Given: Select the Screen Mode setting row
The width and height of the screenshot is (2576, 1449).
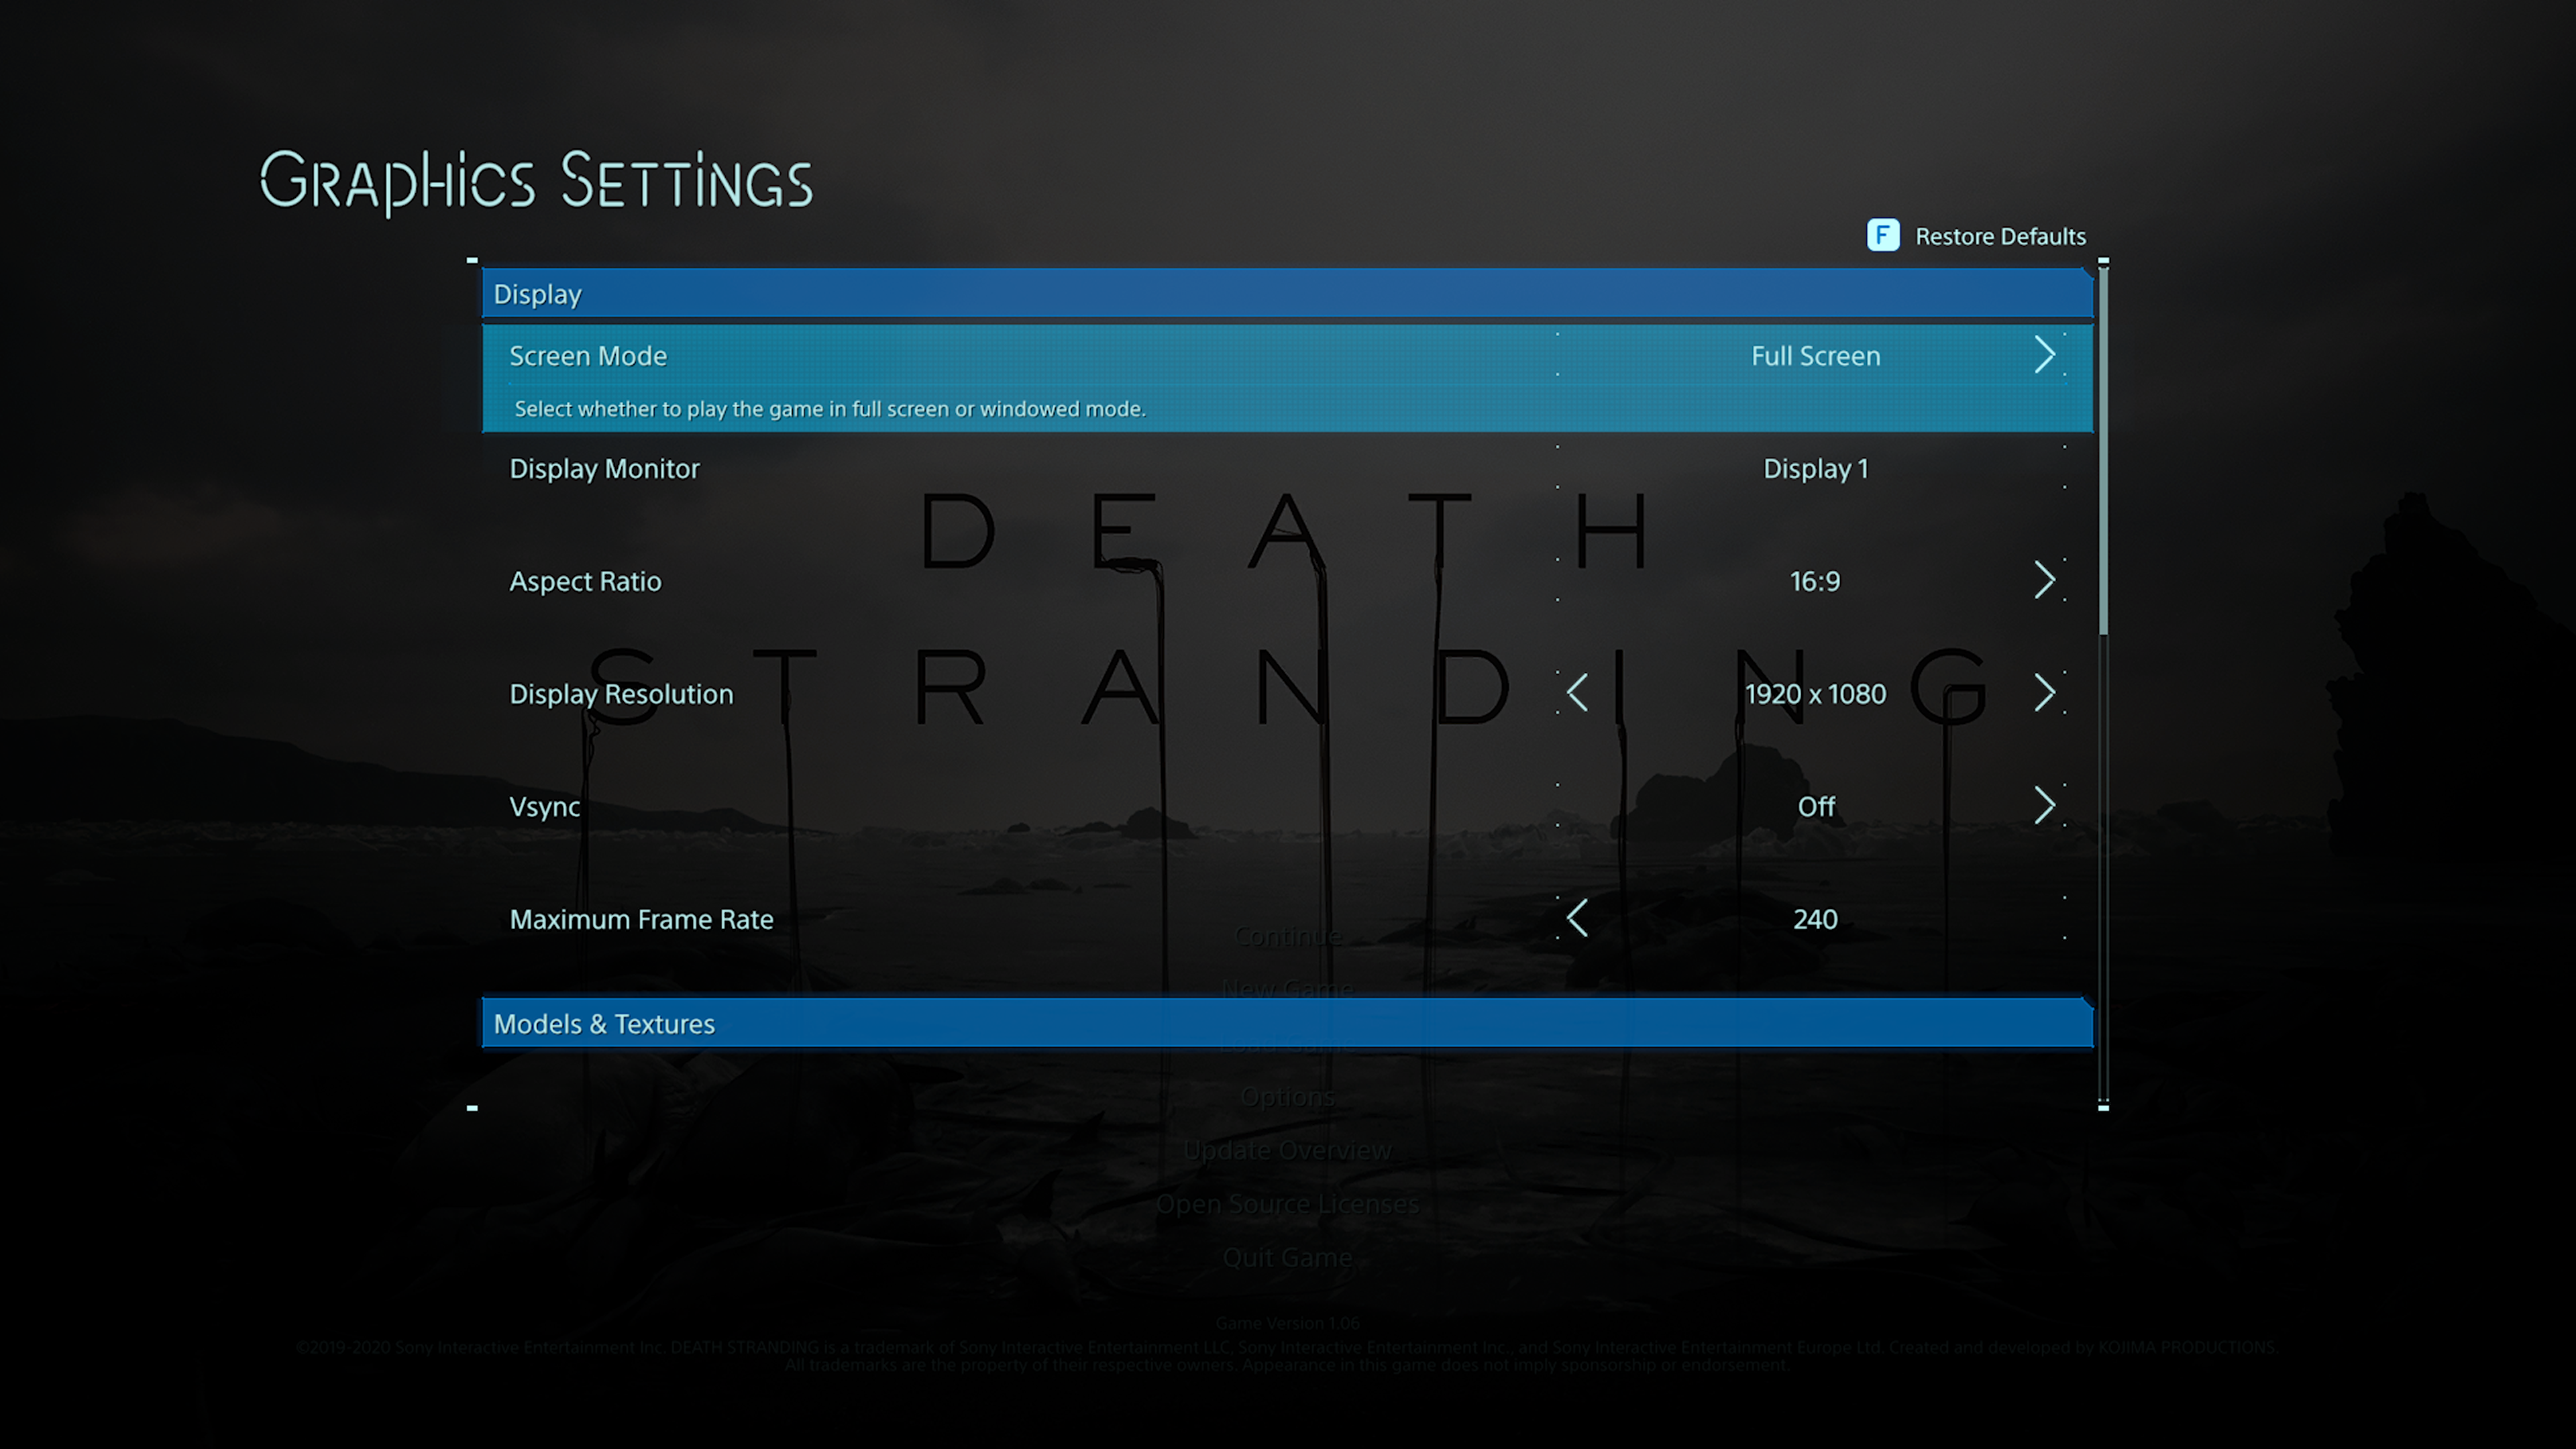Looking at the screenshot, I should point(588,356).
